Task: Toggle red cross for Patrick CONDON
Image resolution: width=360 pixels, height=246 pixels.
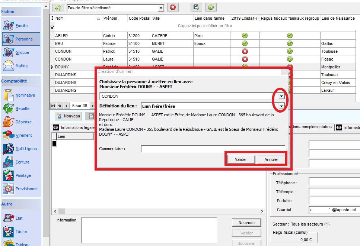Action: [245, 51]
